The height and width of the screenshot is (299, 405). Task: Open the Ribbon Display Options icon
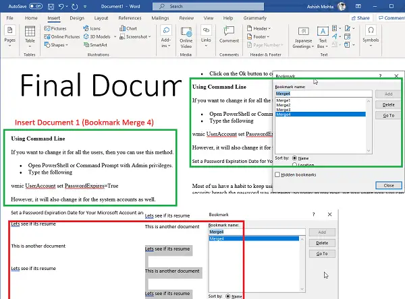pyautogui.click(x=358, y=6)
